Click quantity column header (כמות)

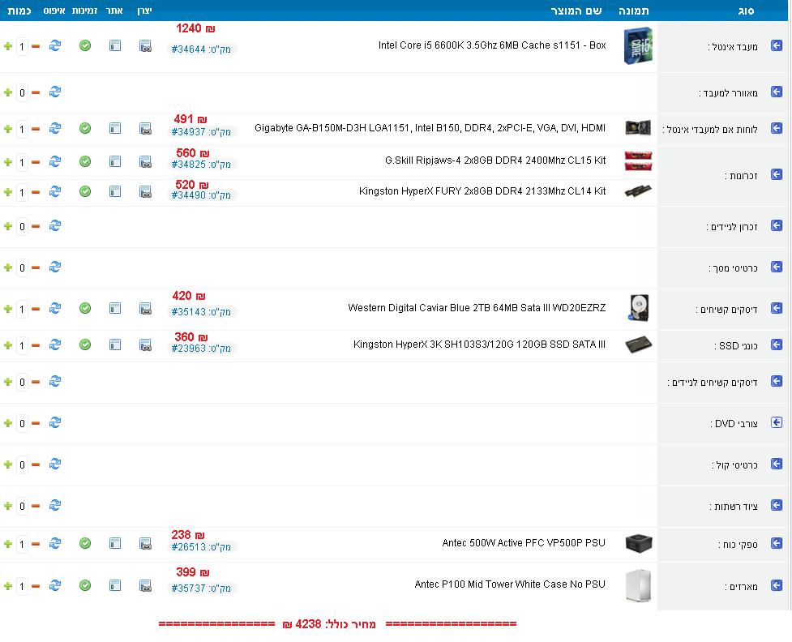(19, 11)
